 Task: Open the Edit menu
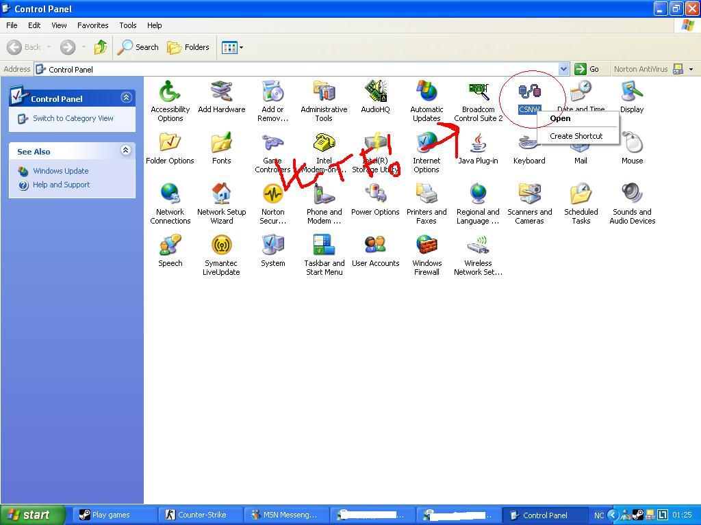click(x=34, y=25)
